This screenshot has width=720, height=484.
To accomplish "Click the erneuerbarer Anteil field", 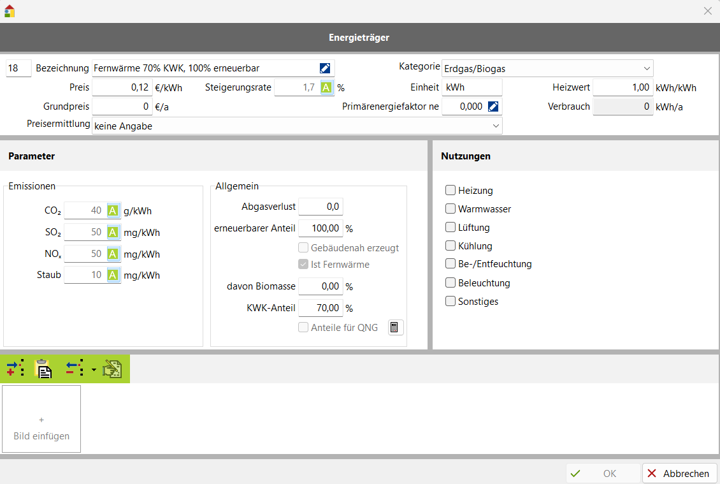I will [320, 228].
